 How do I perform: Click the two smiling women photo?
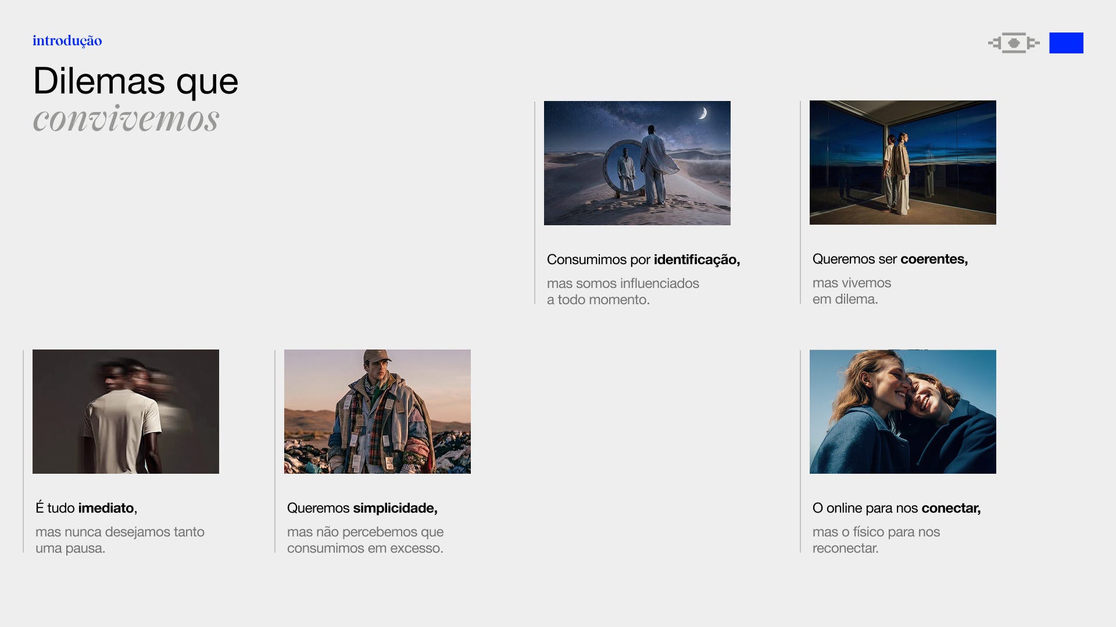(903, 412)
